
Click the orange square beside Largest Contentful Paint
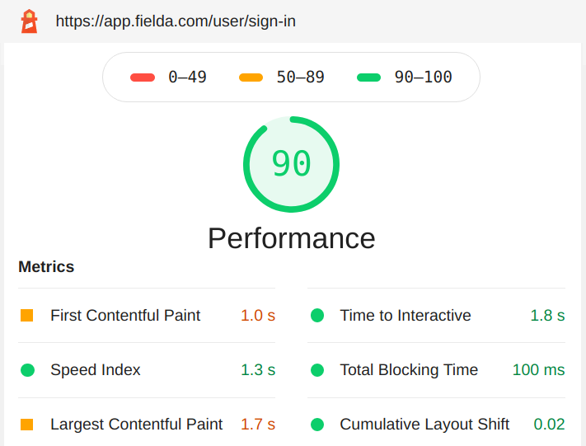[27, 425]
